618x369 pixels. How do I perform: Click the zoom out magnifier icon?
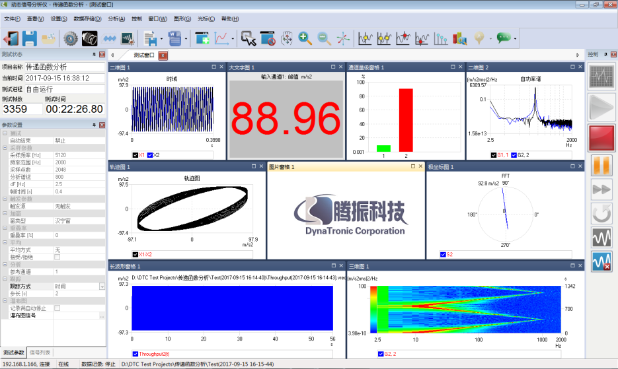[324, 38]
